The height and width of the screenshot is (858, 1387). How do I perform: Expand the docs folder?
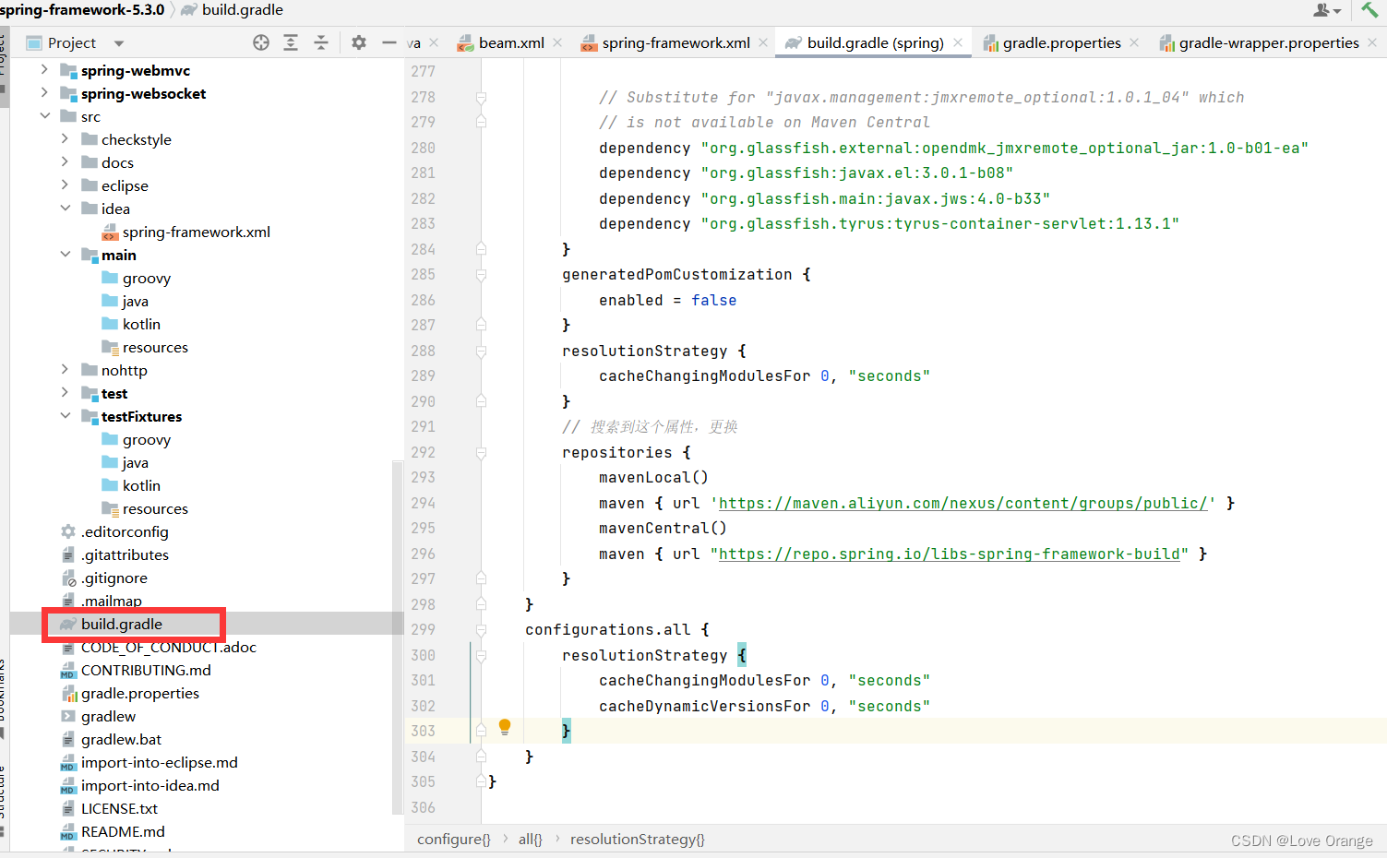tap(65, 161)
